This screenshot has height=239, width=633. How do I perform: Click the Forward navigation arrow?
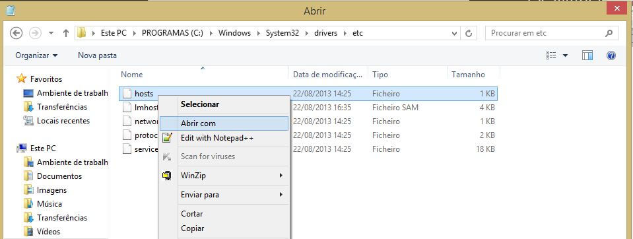coord(35,33)
